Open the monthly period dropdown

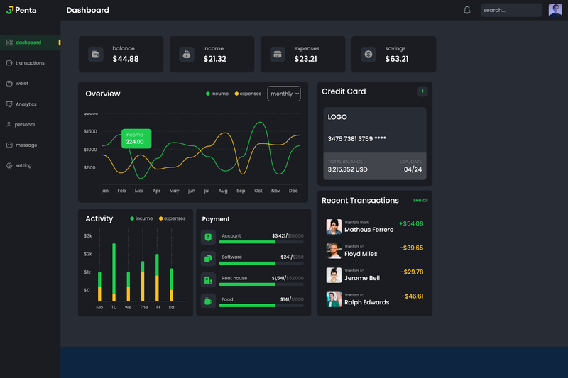pyautogui.click(x=284, y=94)
